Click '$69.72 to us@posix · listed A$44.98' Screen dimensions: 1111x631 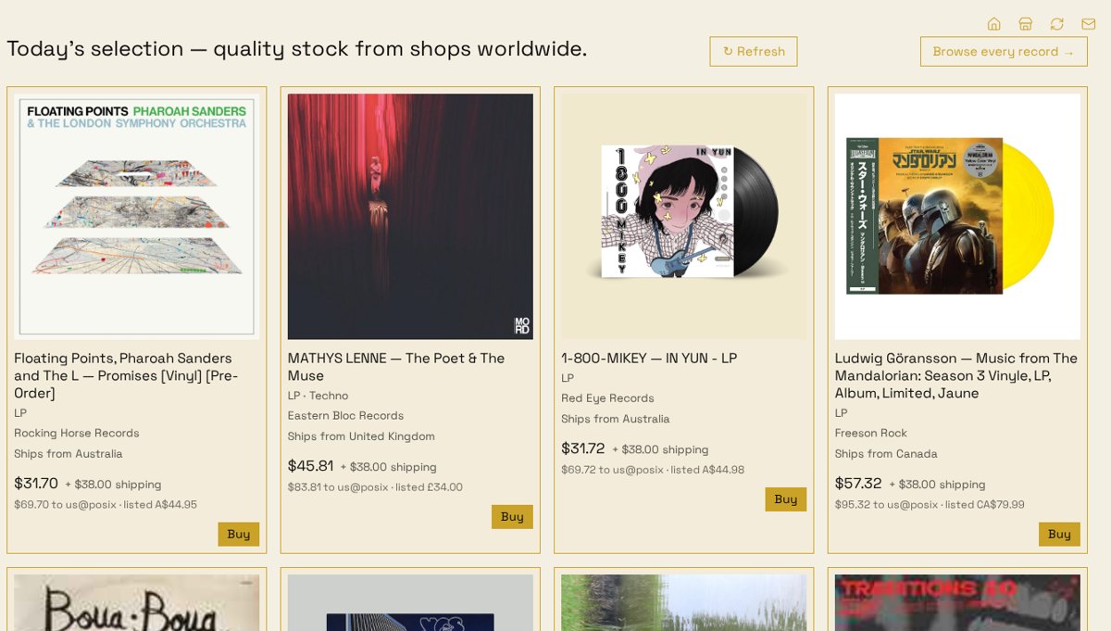[653, 470]
